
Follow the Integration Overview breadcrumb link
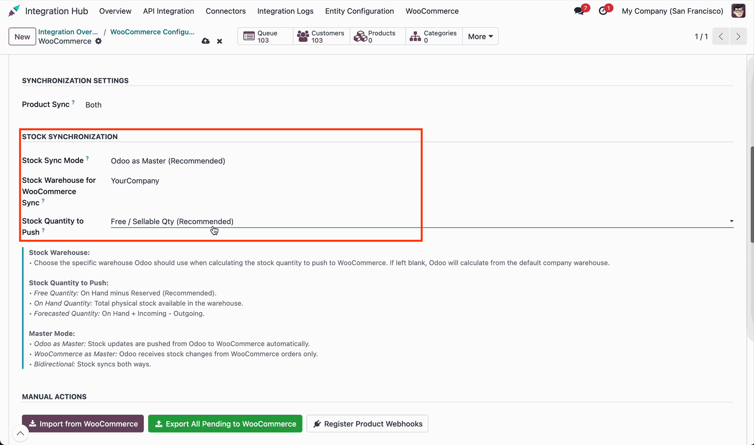pyautogui.click(x=68, y=32)
